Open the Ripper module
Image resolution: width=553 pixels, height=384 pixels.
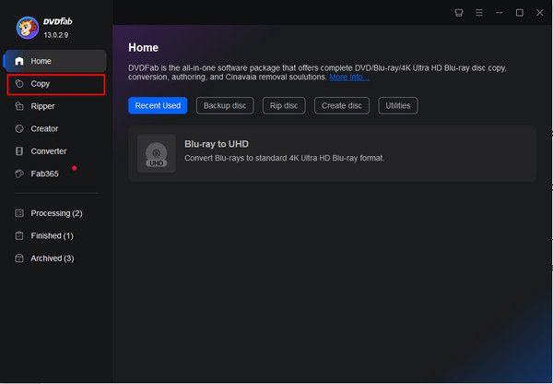coord(42,106)
